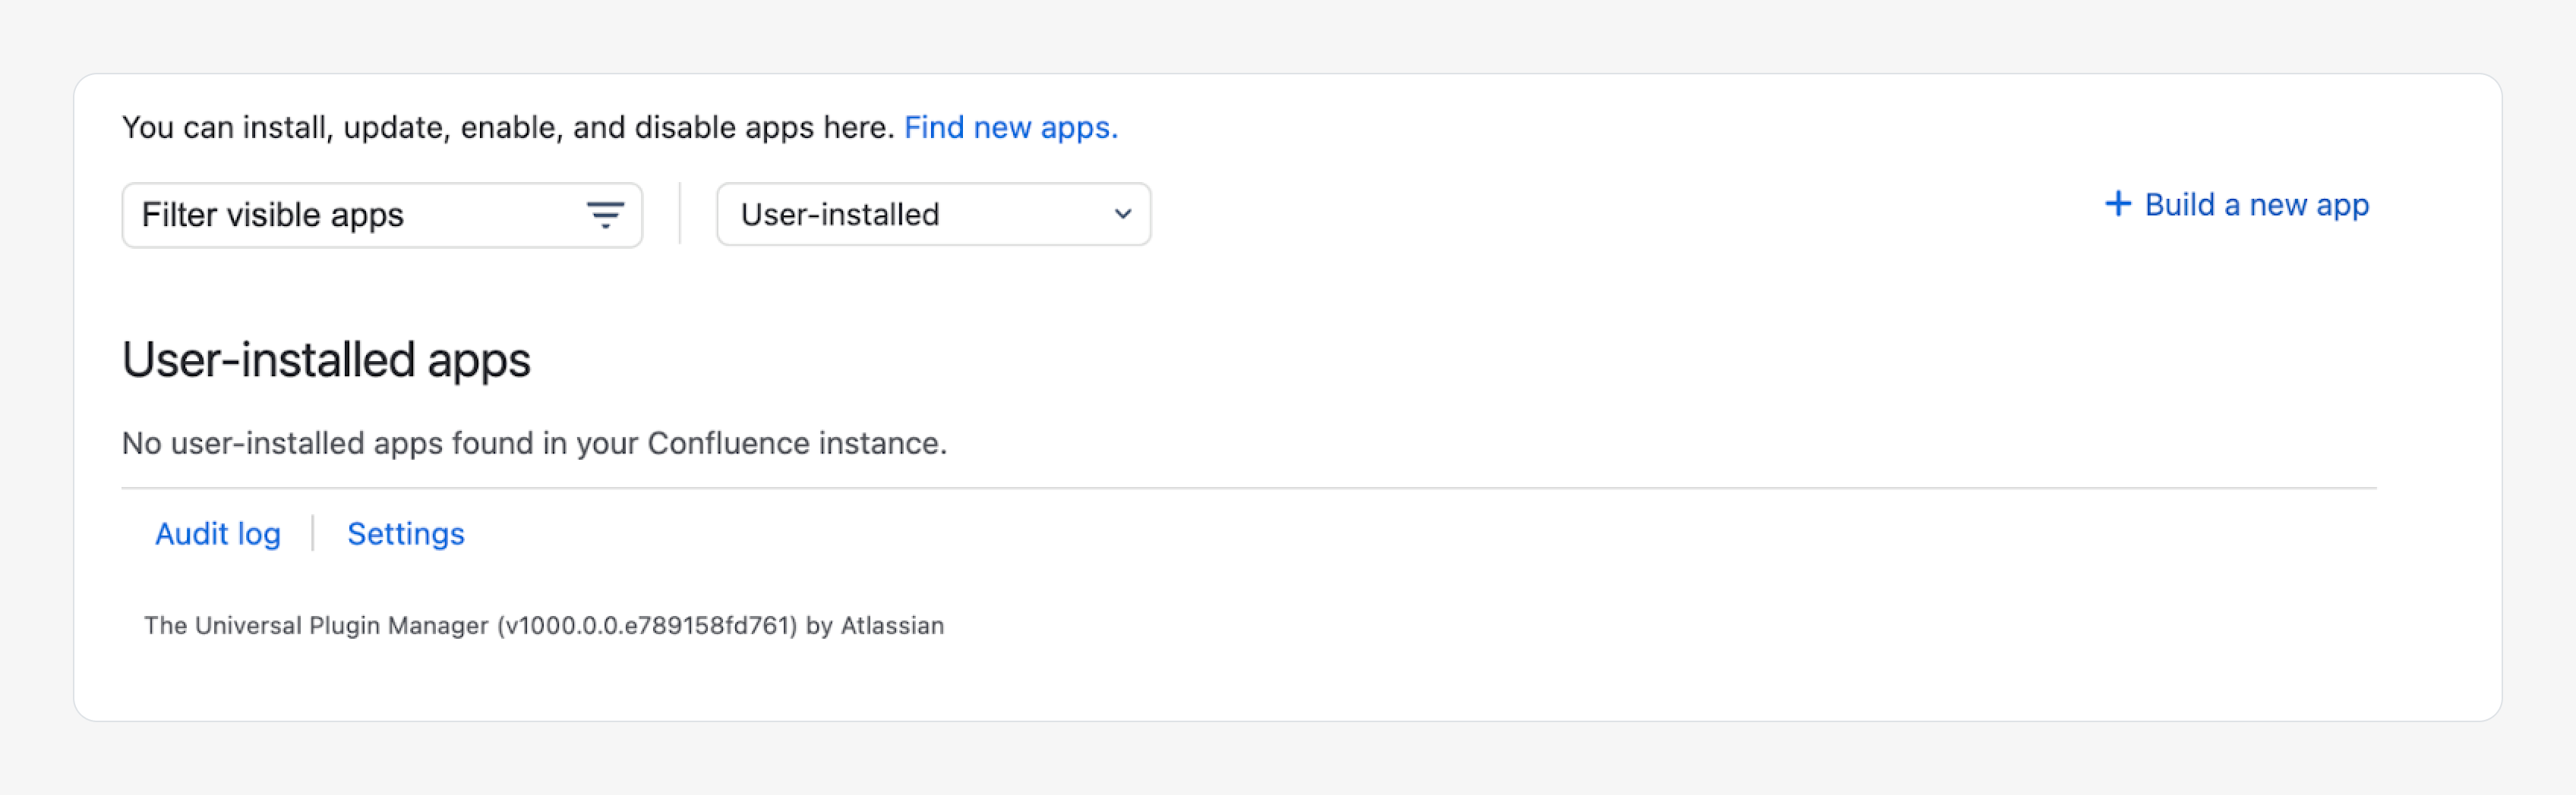Open the User-installed app type dropdown

(x=932, y=214)
